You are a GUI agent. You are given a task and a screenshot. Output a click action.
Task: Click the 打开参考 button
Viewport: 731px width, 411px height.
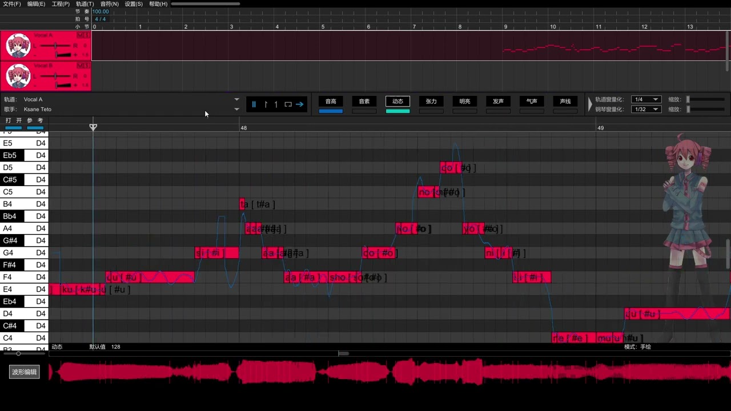24,120
